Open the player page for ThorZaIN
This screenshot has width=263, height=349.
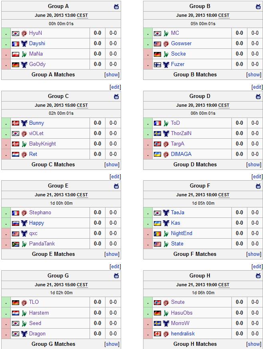point(181,134)
